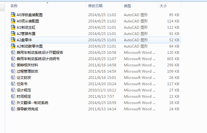207x133 pixels.
Task: Select the document name 论文封皮
Action: coord(24,77)
